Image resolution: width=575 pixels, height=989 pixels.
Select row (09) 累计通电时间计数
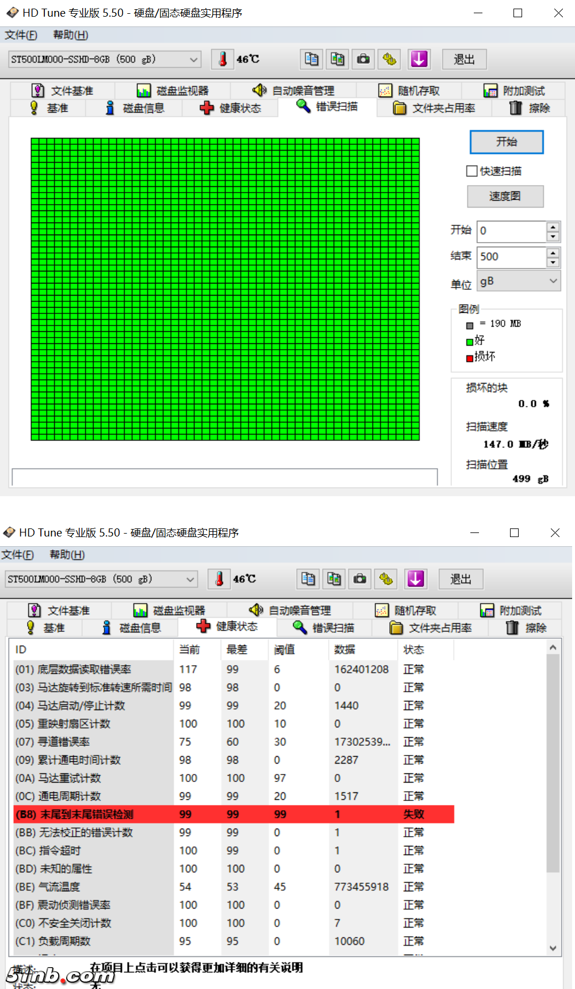(234, 760)
